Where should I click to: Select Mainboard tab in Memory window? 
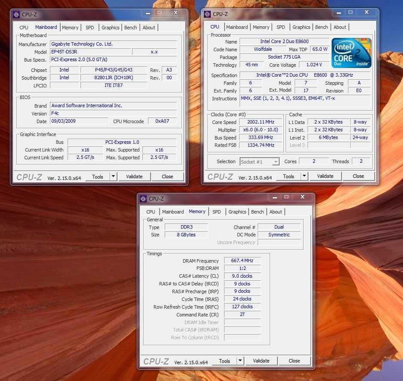(x=173, y=212)
